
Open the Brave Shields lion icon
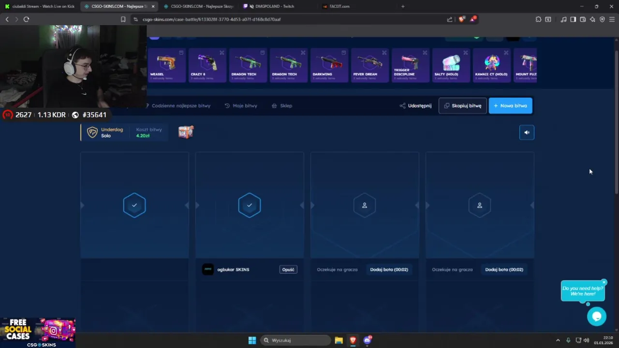tap(461, 19)
